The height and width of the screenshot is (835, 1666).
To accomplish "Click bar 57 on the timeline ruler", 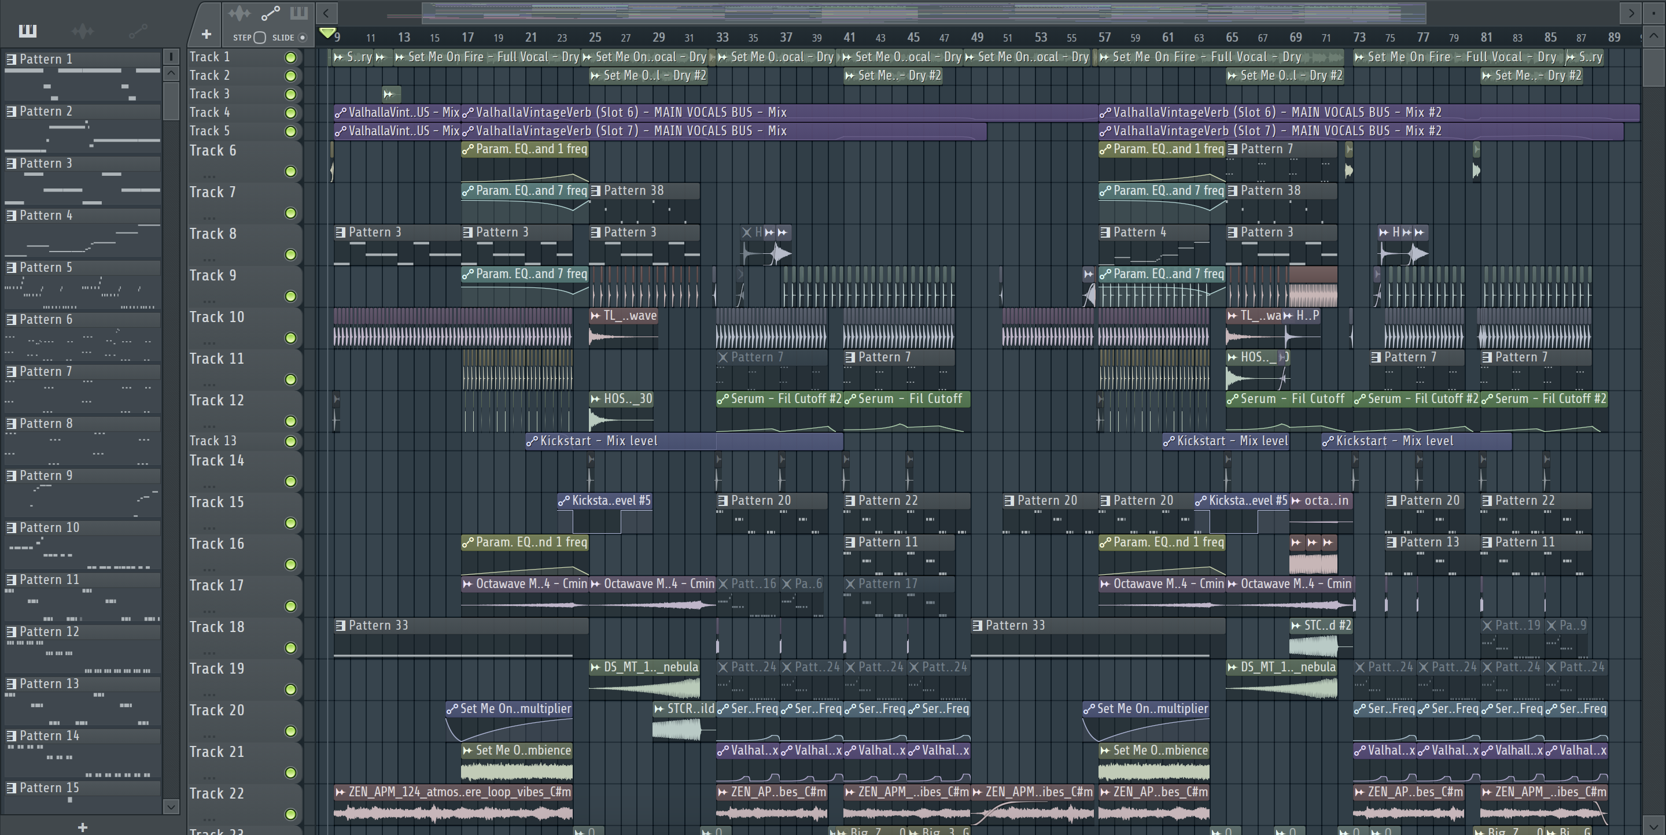I will (1105, 38).
